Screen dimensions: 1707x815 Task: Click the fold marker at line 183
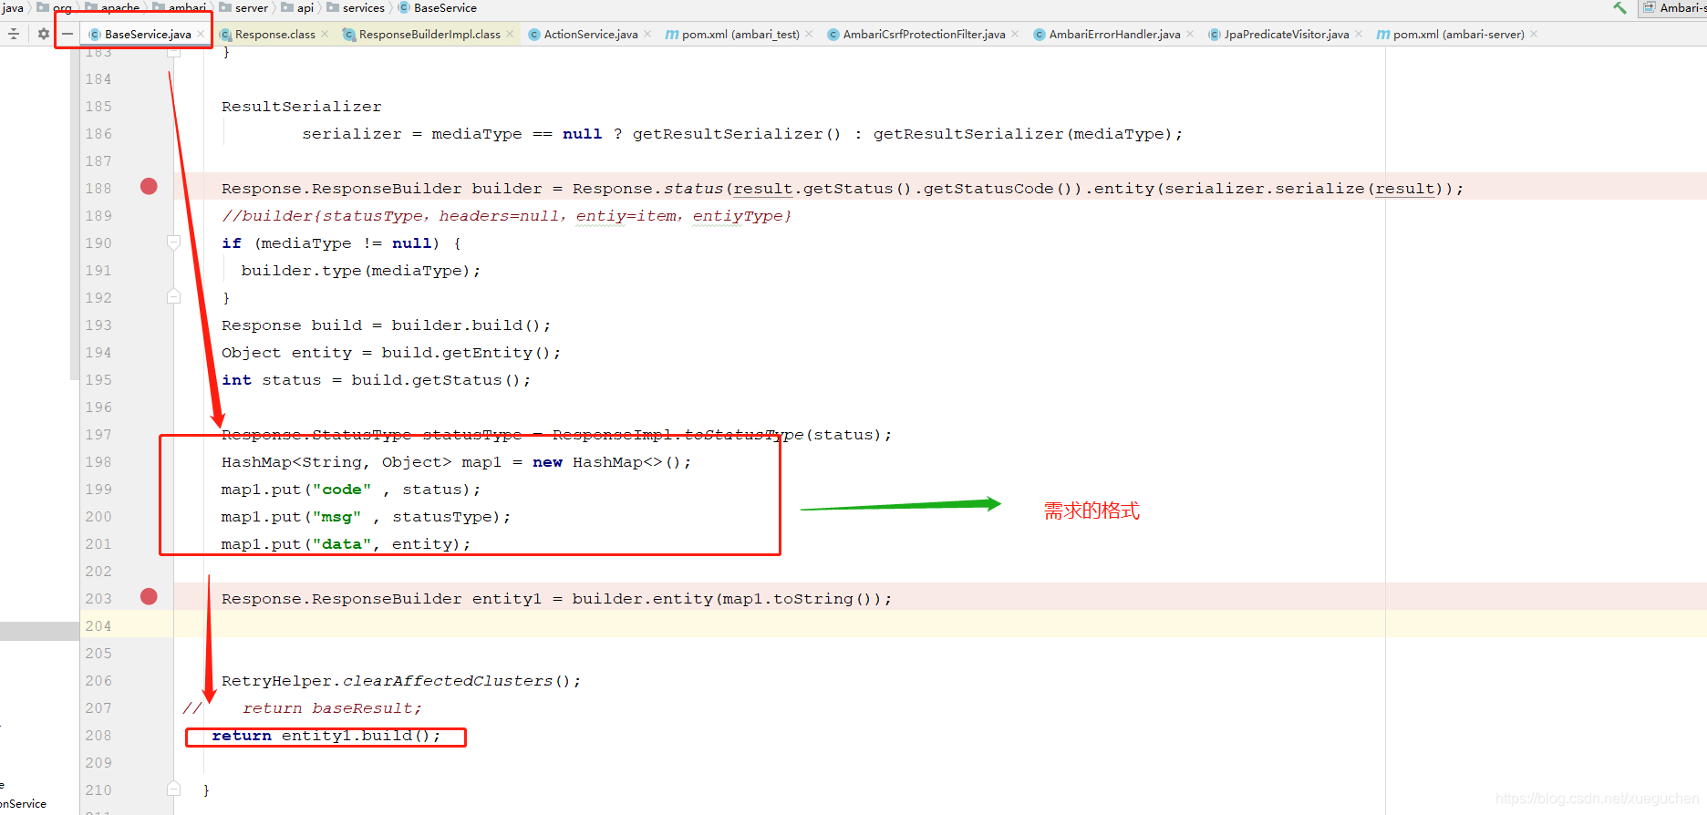coord(173,52)
